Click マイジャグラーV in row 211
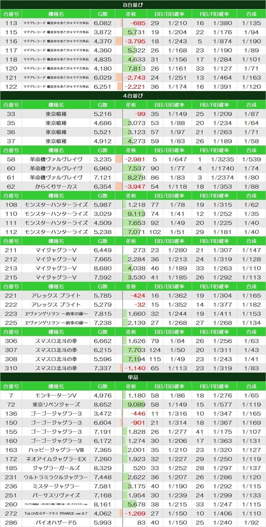The height and width of the screenshot is (527, 266). pos(56,250)
